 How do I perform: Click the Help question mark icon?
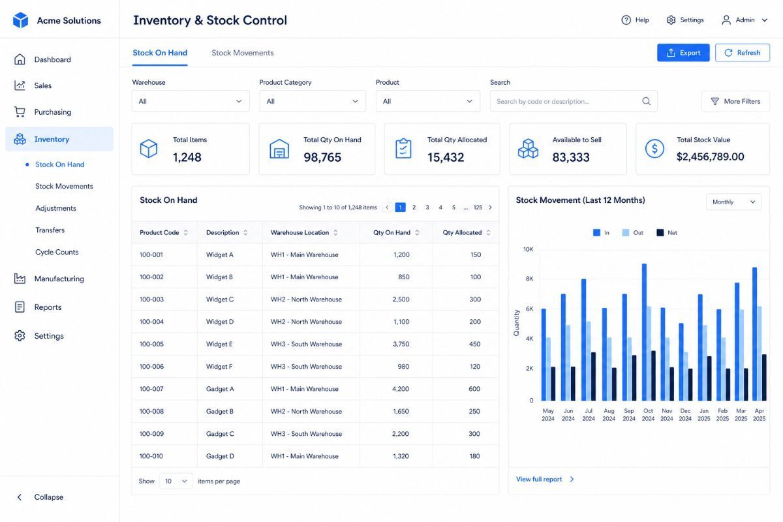tap(626, 20)
